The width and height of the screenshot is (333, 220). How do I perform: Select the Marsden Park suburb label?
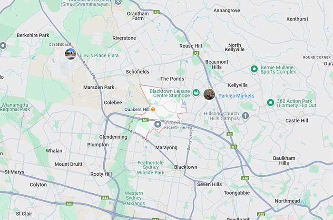99,87
